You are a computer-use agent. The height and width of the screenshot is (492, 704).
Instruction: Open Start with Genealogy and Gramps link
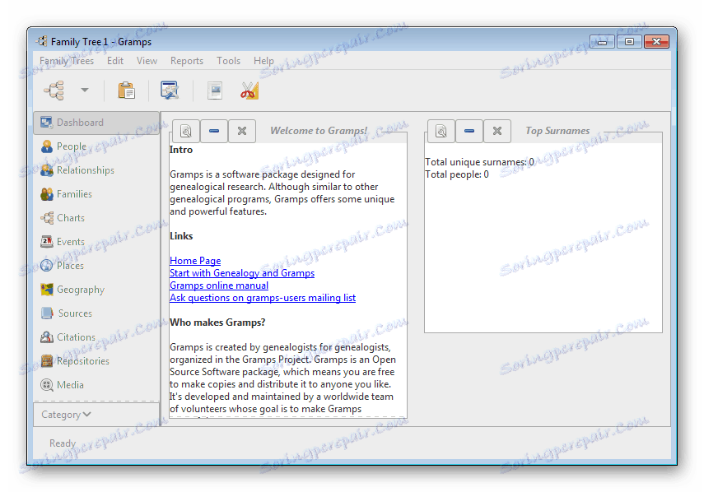tap(242, 272)
